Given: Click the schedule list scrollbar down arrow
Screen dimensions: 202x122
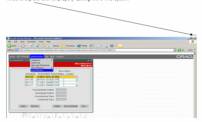Looking at the screenshot, I should coord(77,86).
